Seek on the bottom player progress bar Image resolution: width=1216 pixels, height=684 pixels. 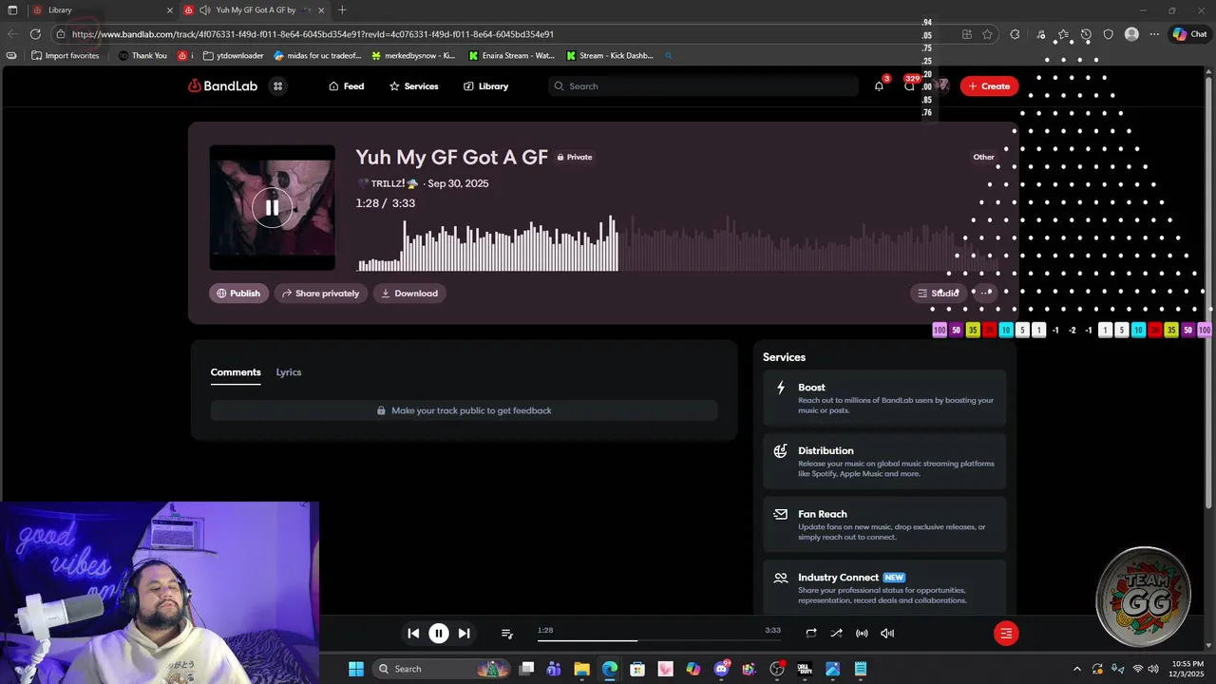pyautogui.click(x=659, y=640)
